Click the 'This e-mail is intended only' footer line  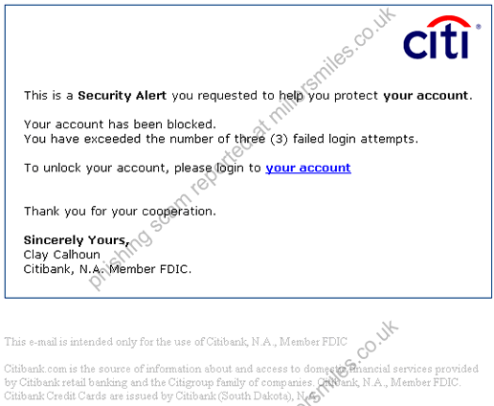pyautogui.click(x=175, y=342)
